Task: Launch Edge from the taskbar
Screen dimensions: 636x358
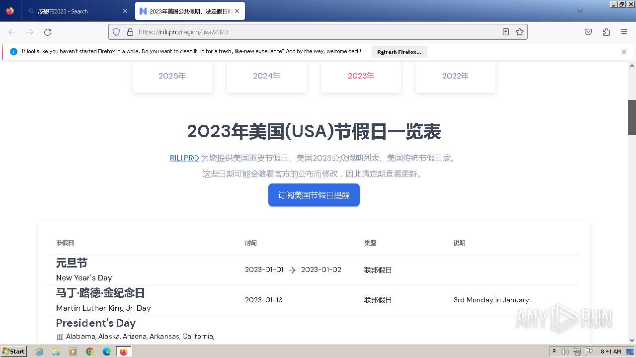Action: tap(107, 352)
